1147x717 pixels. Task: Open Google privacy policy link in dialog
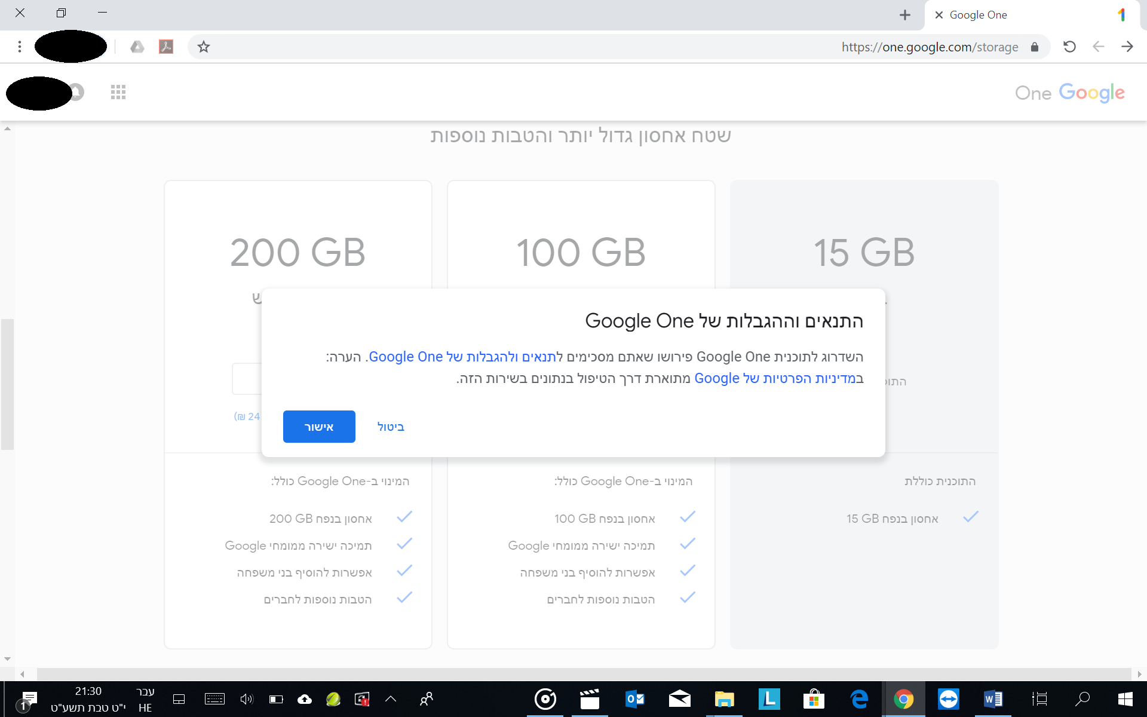tap(775, 378)
